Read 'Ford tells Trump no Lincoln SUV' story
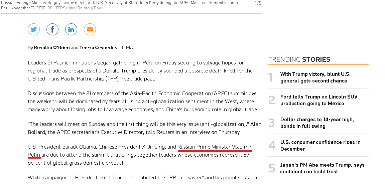This screenshot has width=385, height=184. pos(318,100)
